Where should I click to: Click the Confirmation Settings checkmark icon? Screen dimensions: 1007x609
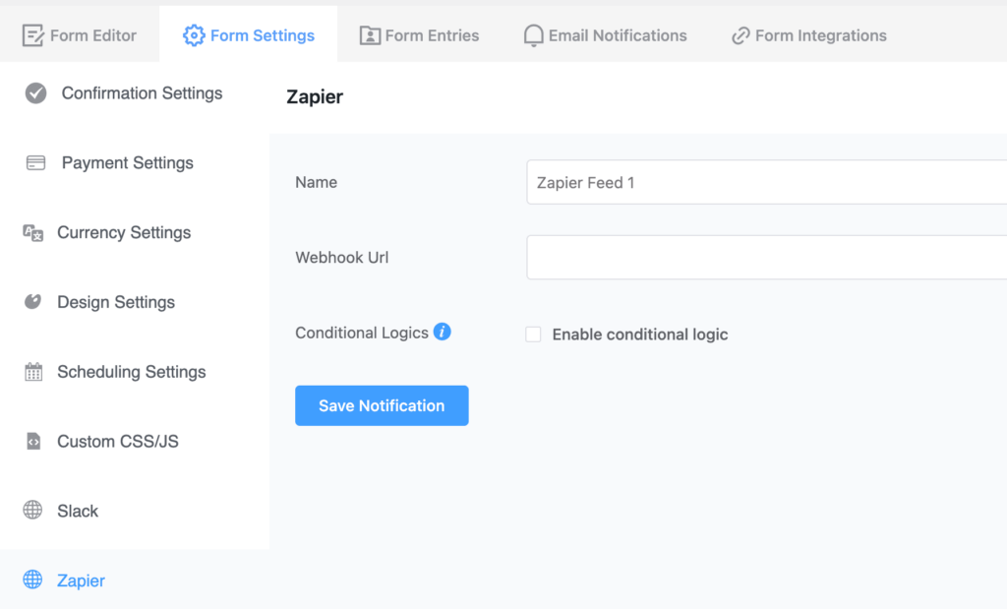pos(34,93)
